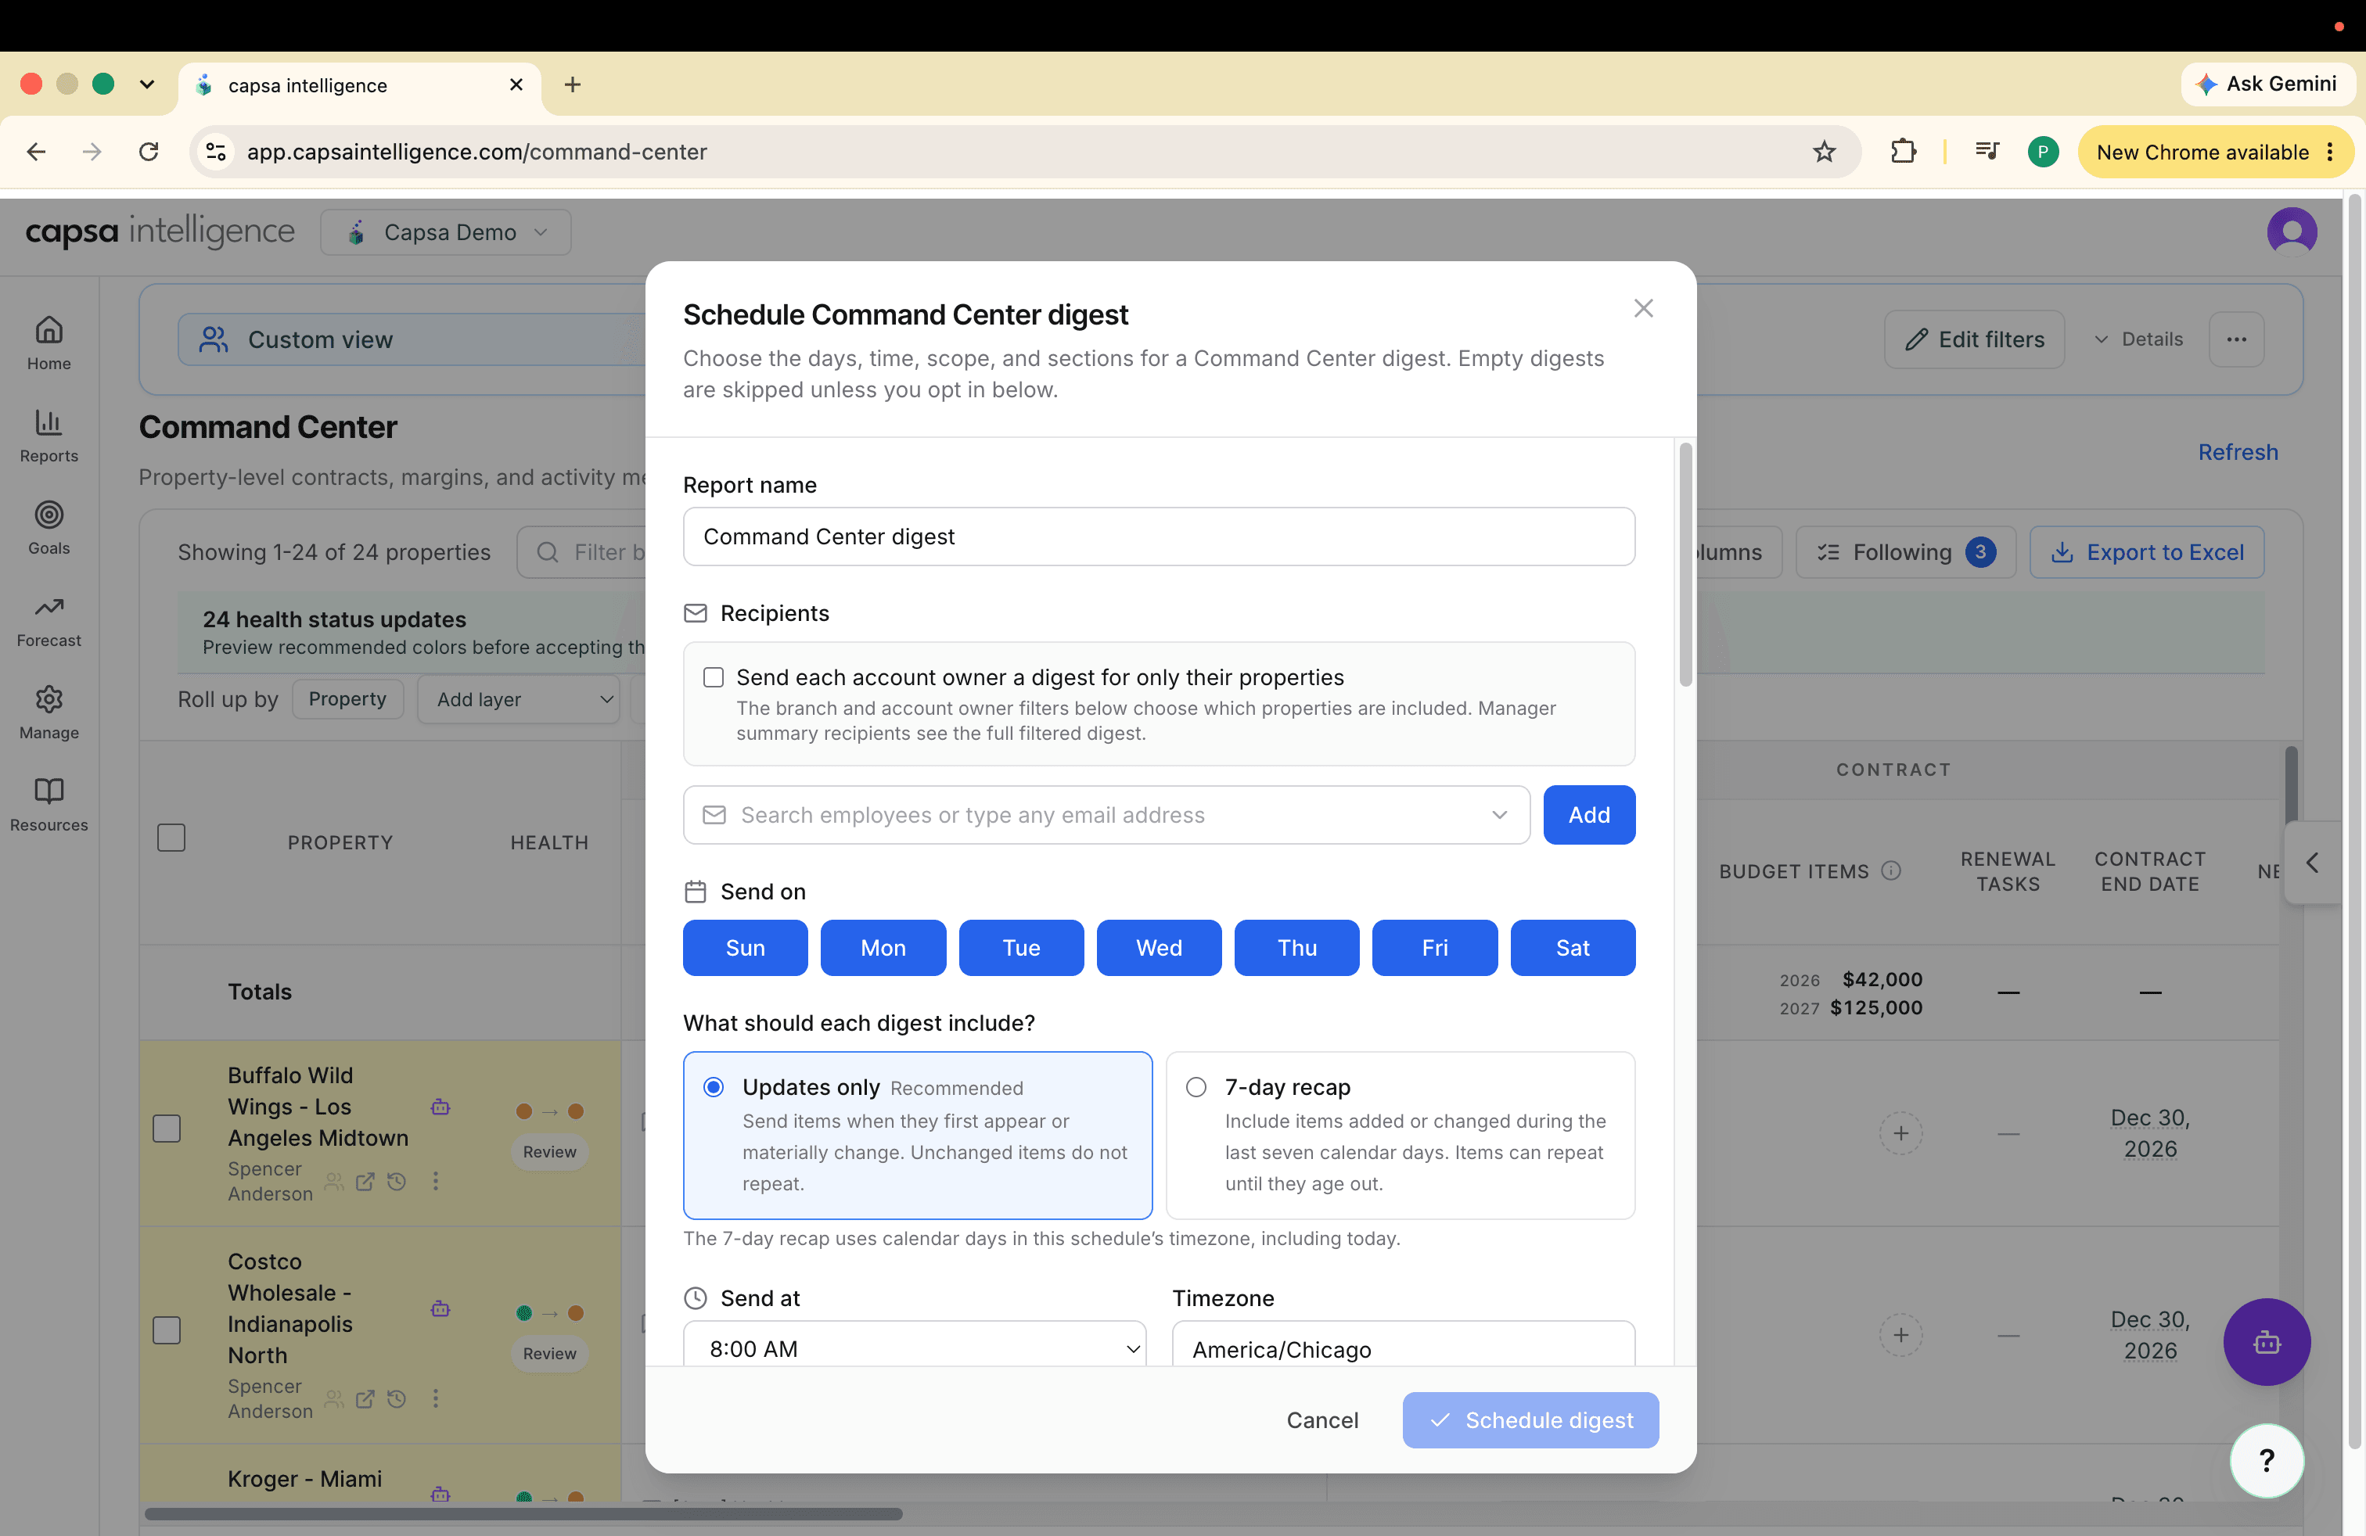Click Cancel in the digest dialog
2366x1536 pixels.
(x=1322, y=1419)
